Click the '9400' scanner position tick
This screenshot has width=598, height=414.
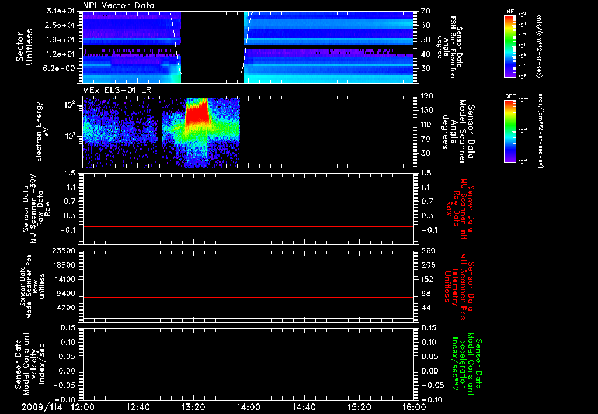[x=65, y=294]
